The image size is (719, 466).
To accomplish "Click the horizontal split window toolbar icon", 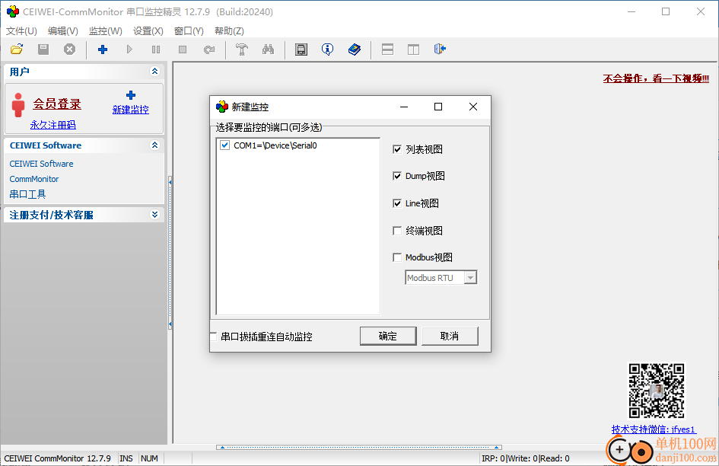I will [387, 49].
